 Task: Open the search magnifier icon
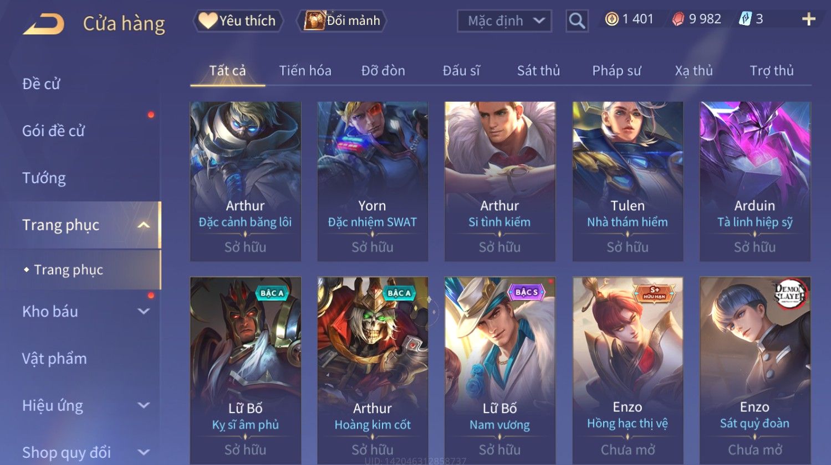577,21
